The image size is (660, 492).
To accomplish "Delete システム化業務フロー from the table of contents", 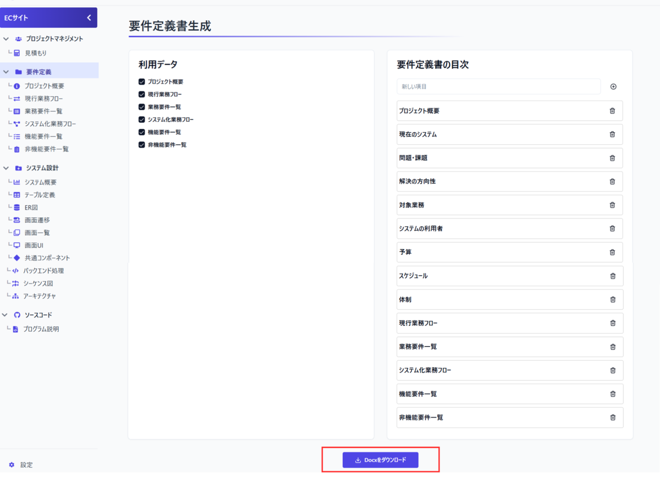I will point(613,370).
